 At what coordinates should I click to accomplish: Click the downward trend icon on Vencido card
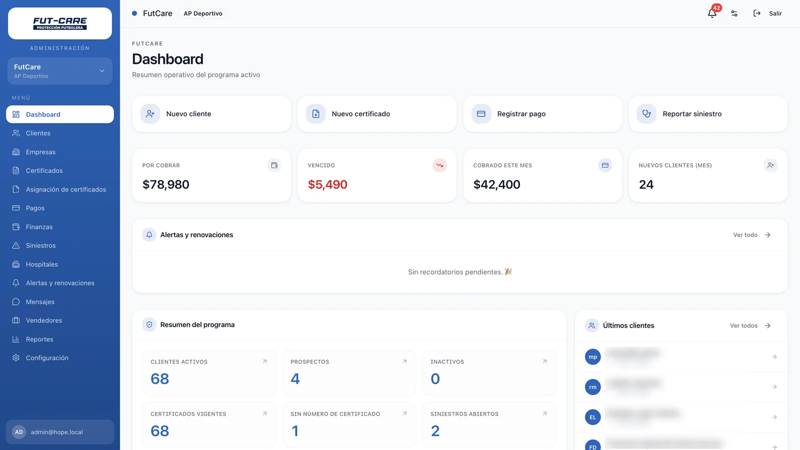point(439,165)
